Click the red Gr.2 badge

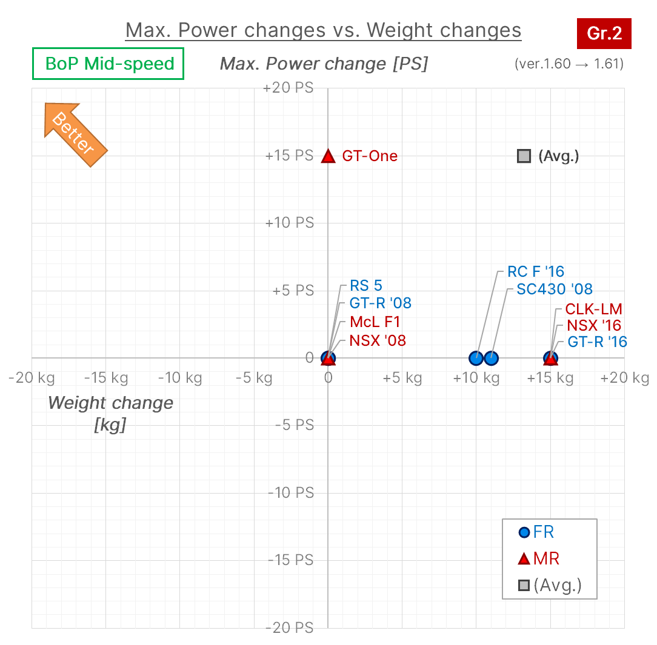604,33
